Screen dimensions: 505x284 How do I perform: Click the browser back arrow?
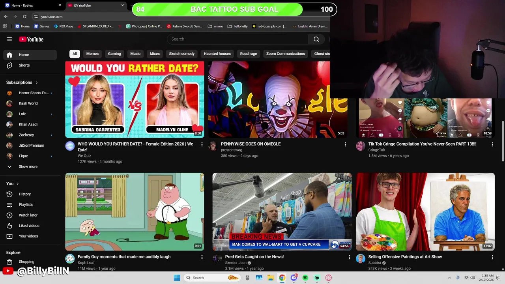click(x=6, y=17)
